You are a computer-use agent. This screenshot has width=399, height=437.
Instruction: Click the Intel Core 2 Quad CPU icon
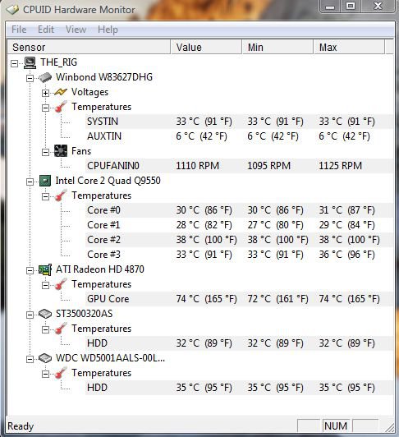(45, 181)
